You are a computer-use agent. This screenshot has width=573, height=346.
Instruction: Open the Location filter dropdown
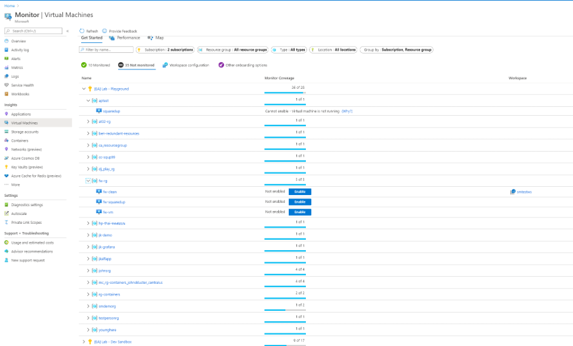click(x=333, y=49)
